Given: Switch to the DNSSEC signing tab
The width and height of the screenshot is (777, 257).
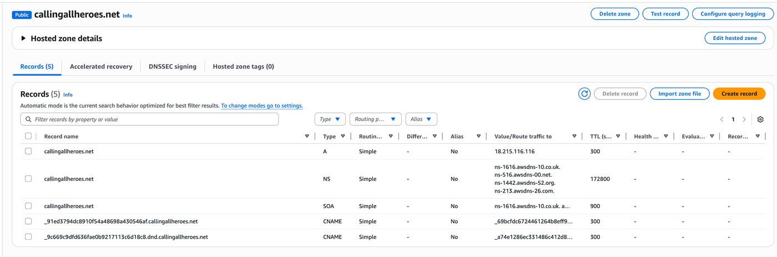Looking at the screenshot, I should click(x=172, y=67).
